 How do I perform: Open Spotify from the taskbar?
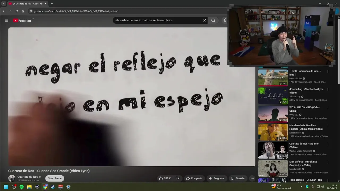tap(22, 187)
